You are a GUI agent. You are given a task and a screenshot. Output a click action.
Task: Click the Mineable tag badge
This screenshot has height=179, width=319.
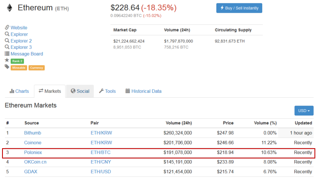pos(19,68)
